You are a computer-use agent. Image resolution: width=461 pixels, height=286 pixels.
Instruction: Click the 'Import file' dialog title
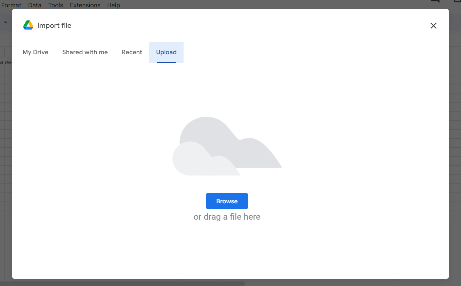tap(54, 25)
